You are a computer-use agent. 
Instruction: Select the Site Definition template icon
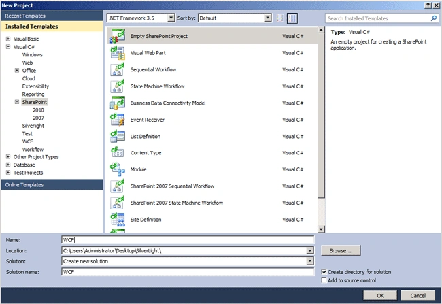pyautogui.click(x=117, y=220)
